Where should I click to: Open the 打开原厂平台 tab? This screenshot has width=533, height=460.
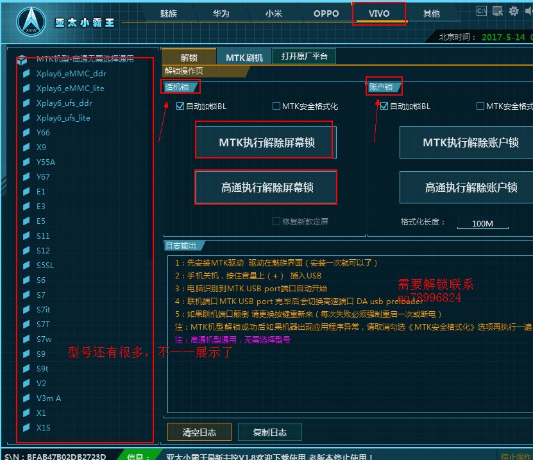[303, 56]
